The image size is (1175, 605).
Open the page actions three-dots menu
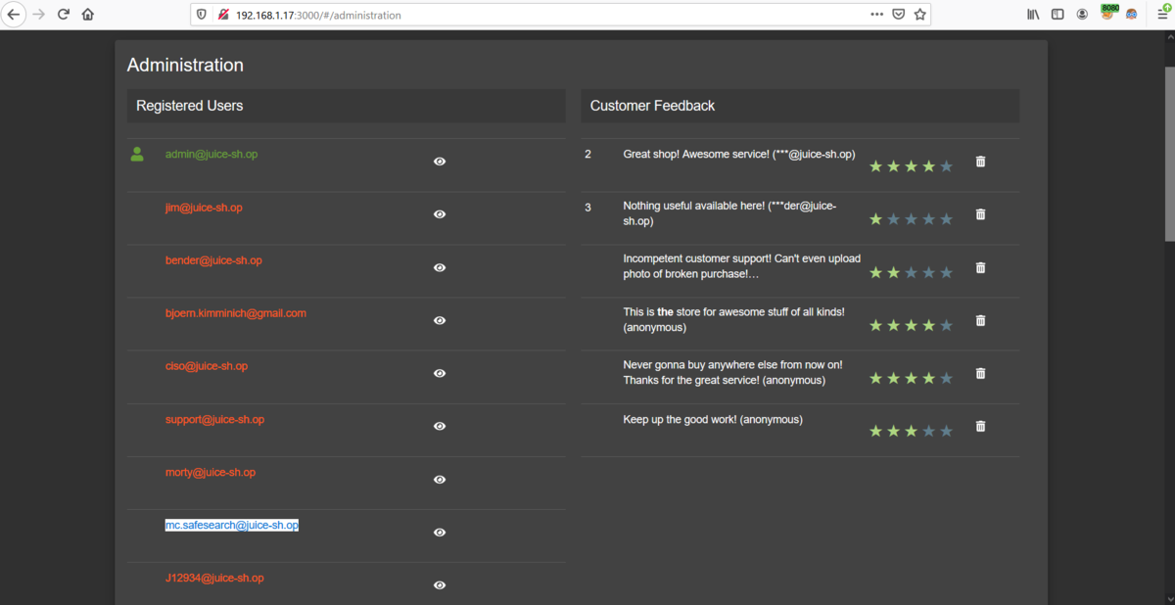click(x=876, y=15)
